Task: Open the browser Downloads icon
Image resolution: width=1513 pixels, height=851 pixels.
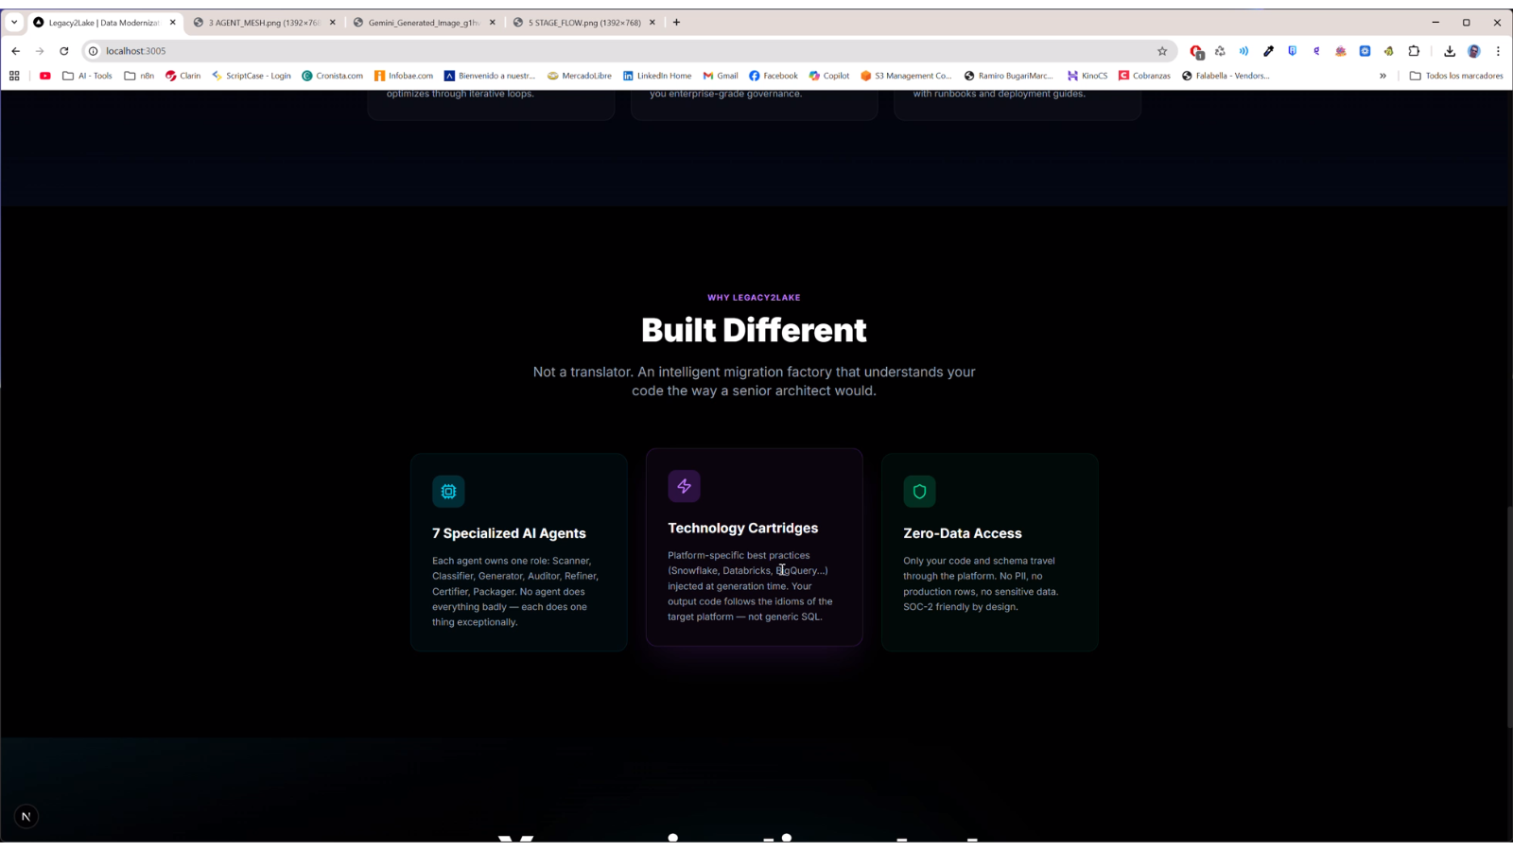Action: pyautogui.click(x=1449, y=51)
